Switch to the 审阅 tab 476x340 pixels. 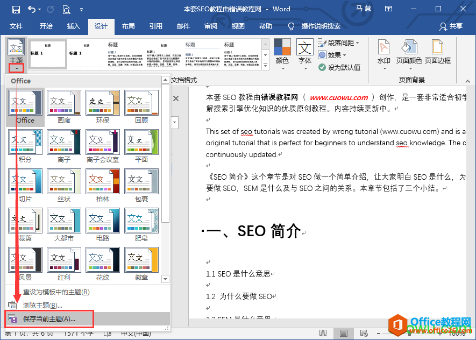click(x=211, y=26)
